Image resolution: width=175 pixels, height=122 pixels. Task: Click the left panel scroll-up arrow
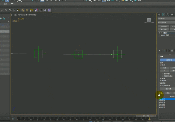click(9, 22)
